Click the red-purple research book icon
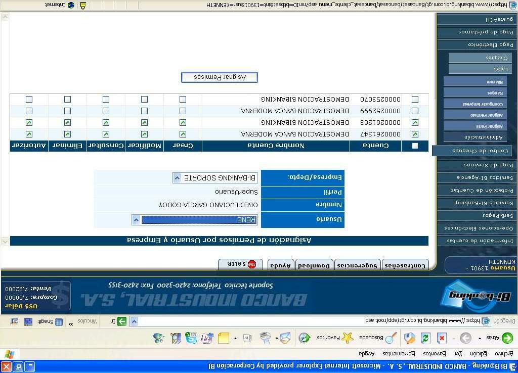The image size is (518, 373). pos(207,338)
